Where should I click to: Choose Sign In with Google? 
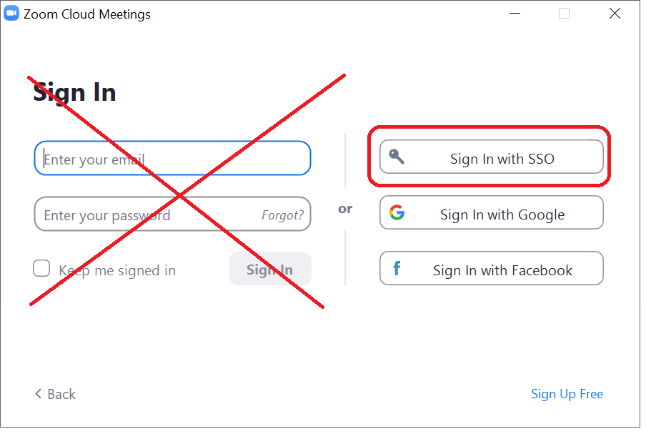click(492, 212)
